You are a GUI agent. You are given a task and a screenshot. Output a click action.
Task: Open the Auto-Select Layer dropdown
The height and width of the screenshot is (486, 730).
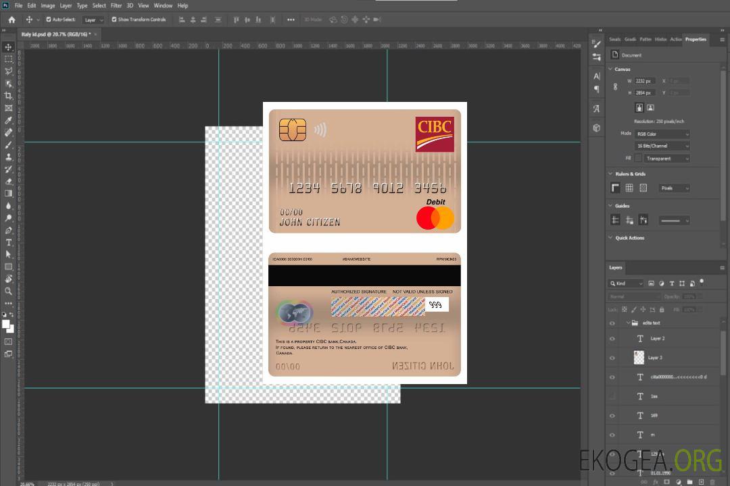93,20
